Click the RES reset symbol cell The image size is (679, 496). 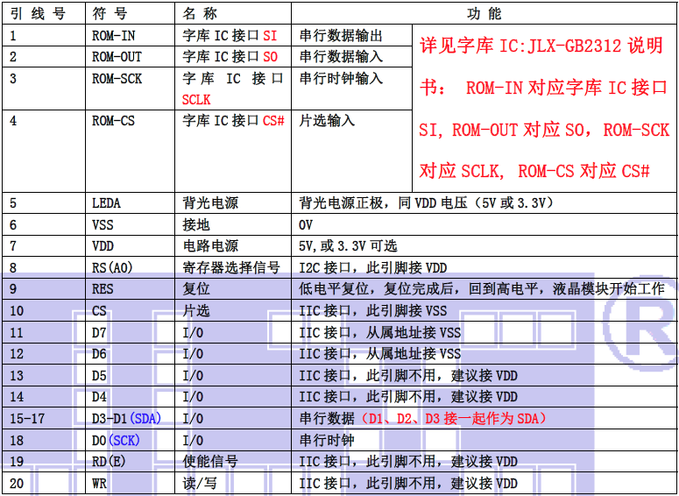click(103, 289)
